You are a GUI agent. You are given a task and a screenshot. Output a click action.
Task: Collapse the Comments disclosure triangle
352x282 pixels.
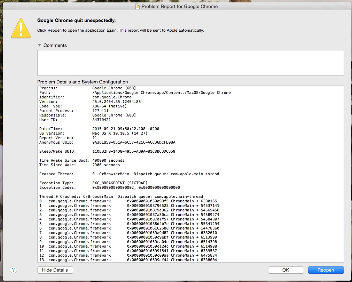coord(40,45)
